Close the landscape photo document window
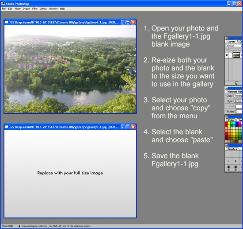 pyautogui.click(x=133, y=23)
